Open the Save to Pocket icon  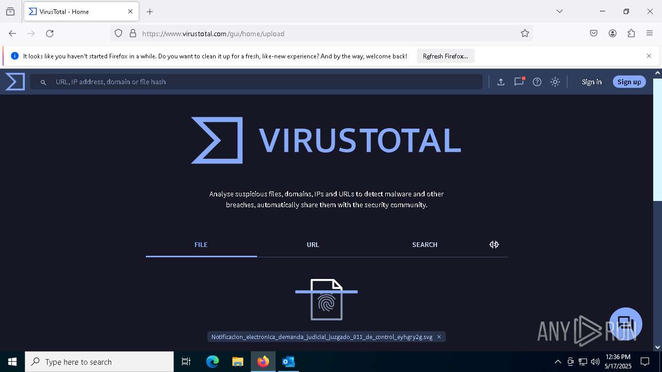click(594, 34)
